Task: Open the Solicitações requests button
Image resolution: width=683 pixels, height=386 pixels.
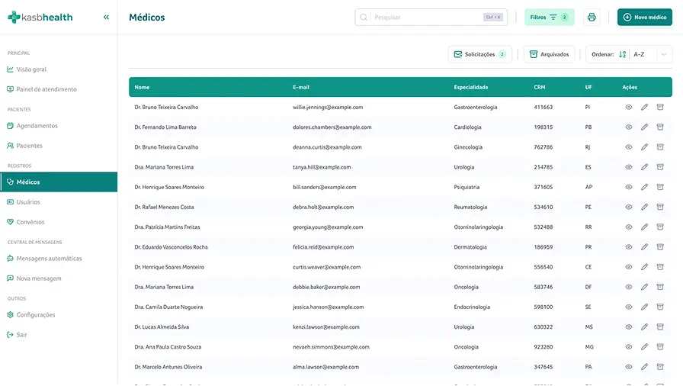Action: [x=479, y=54]
